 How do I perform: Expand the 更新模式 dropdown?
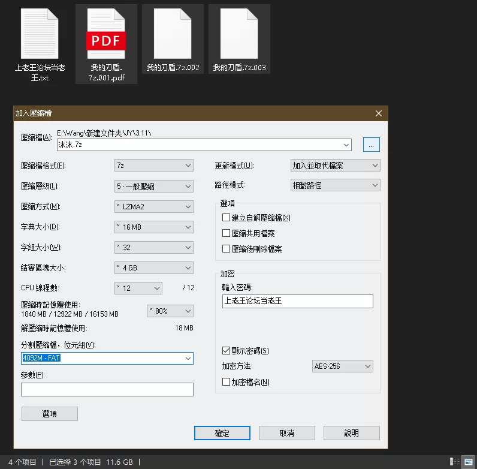tap(335, 166)
